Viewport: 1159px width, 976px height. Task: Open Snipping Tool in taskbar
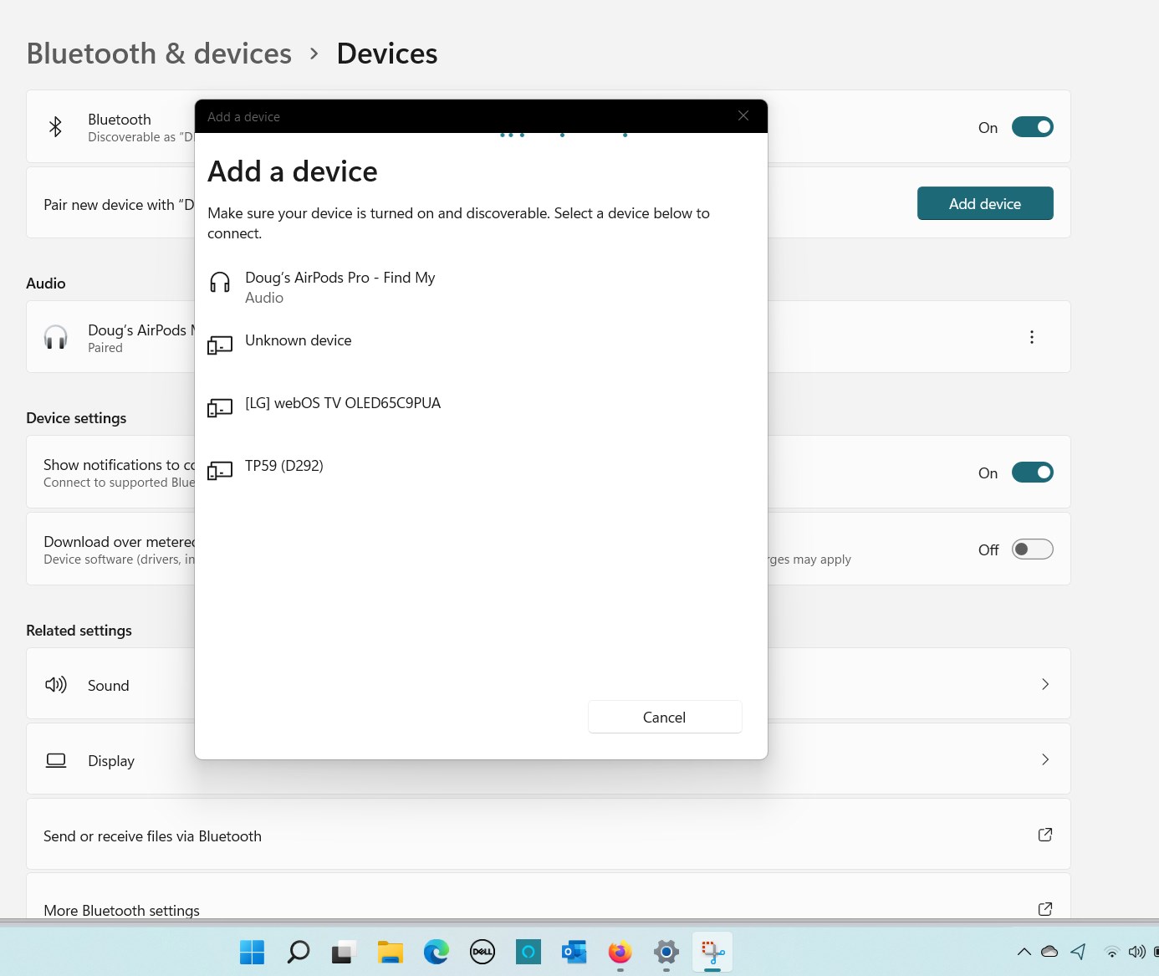(x=712, y=952)
